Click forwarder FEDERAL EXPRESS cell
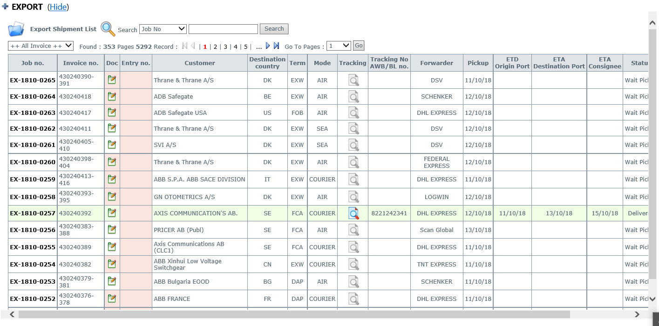Screen dimensions: 659x326 pyautogui.click(x=437, y=162)
